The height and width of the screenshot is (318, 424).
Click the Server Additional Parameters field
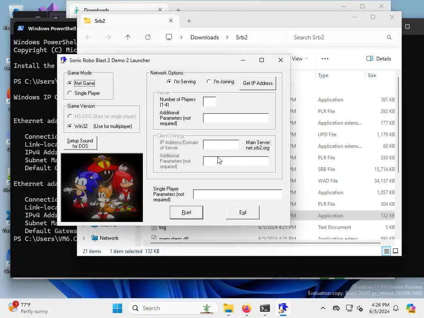pos(236,118)
